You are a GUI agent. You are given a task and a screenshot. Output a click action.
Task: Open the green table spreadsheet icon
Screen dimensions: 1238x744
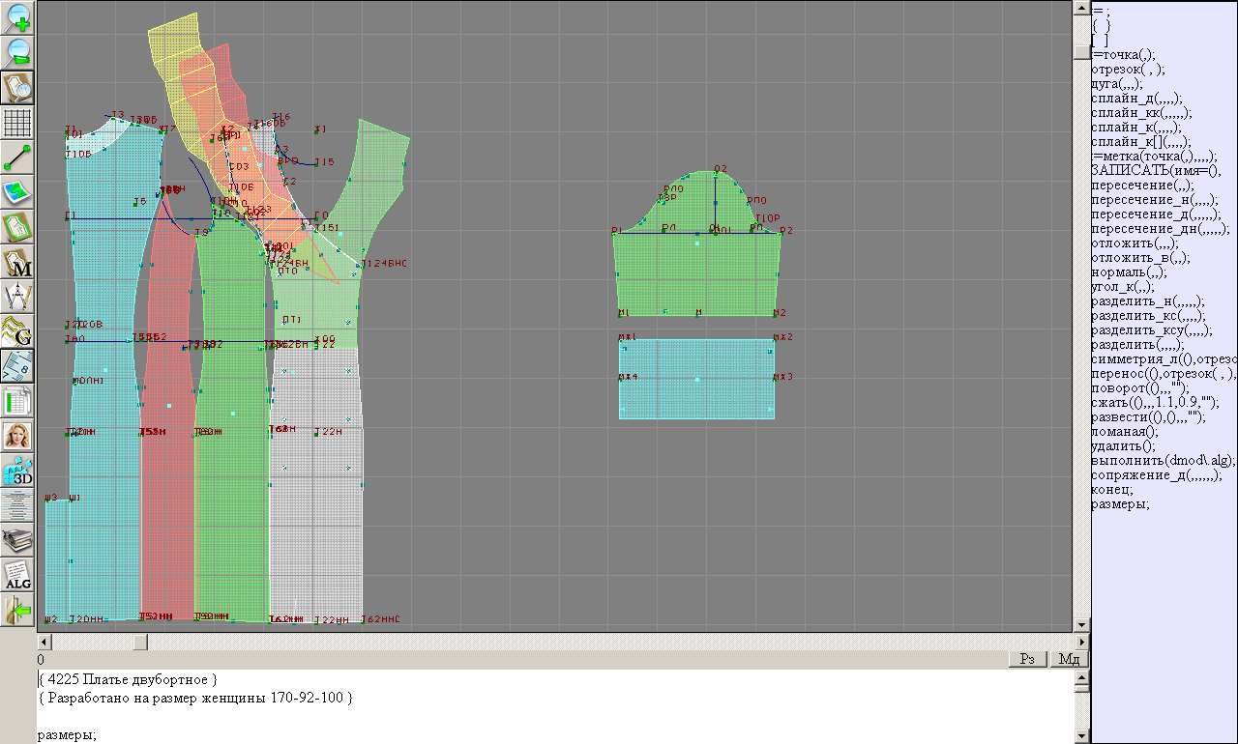18,400
